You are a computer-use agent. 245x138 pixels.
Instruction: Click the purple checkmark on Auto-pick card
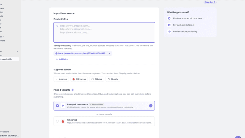(x=151, y=106)
